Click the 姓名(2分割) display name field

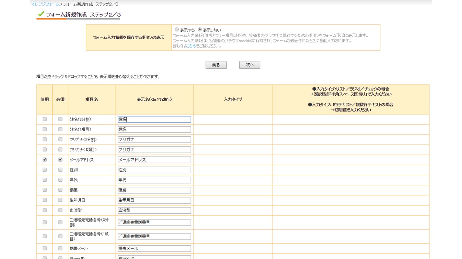[x=154, y=119]
